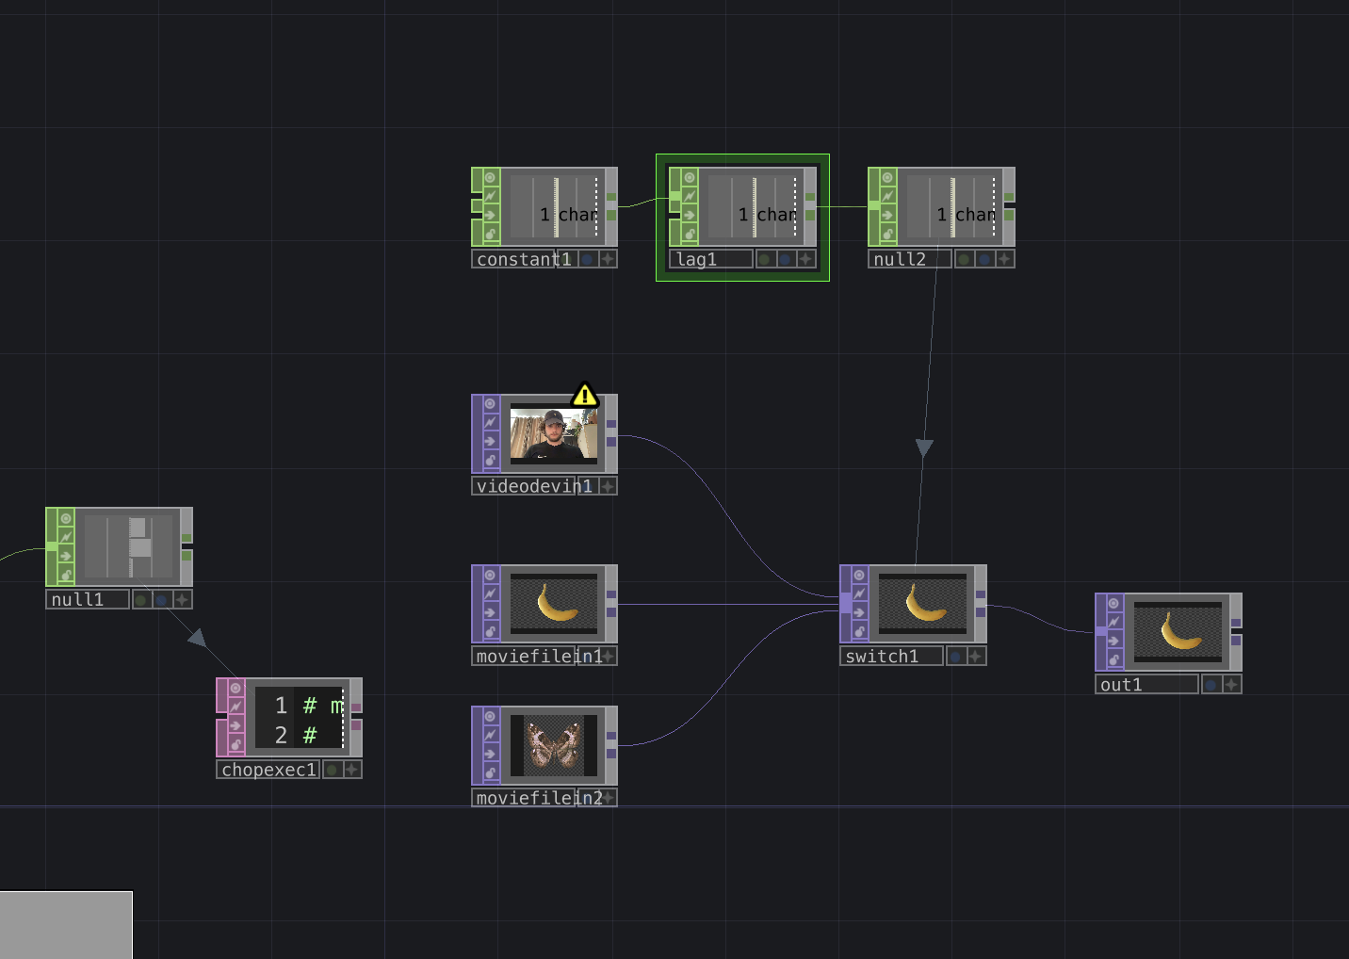Click the padlock lock flag on null1
Viewport: 1349px width, 959px height.
tap(66, 575)
